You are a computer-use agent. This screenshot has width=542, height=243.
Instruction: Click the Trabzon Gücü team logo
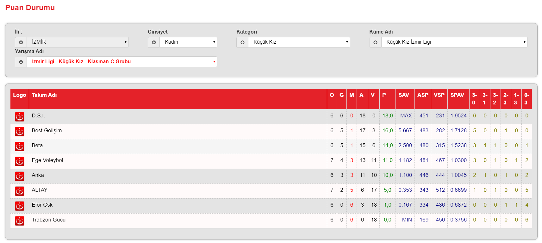(20, 221)
